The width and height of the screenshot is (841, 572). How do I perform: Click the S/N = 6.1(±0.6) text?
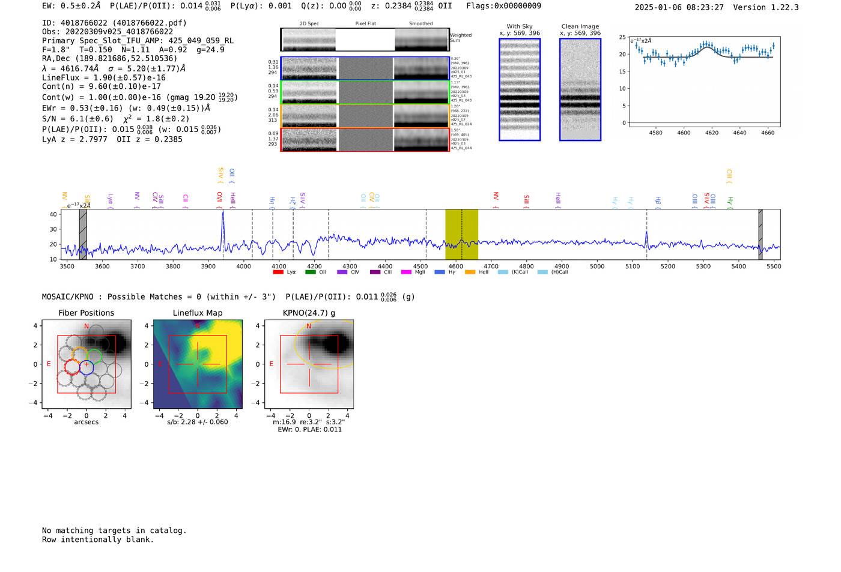pos(77,119)
